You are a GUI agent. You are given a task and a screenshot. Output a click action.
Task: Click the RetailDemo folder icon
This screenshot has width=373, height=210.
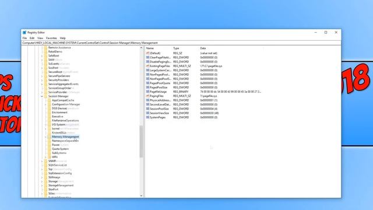pyautogui.click(x=45, y=52)
